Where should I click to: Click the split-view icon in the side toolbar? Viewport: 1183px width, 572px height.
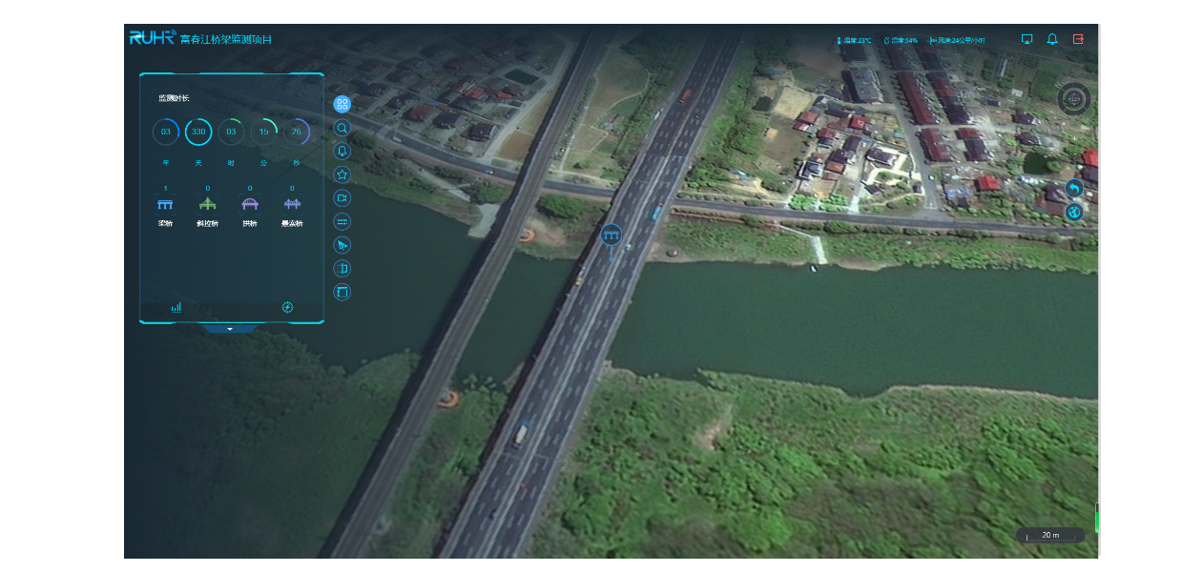pos(342,269)
